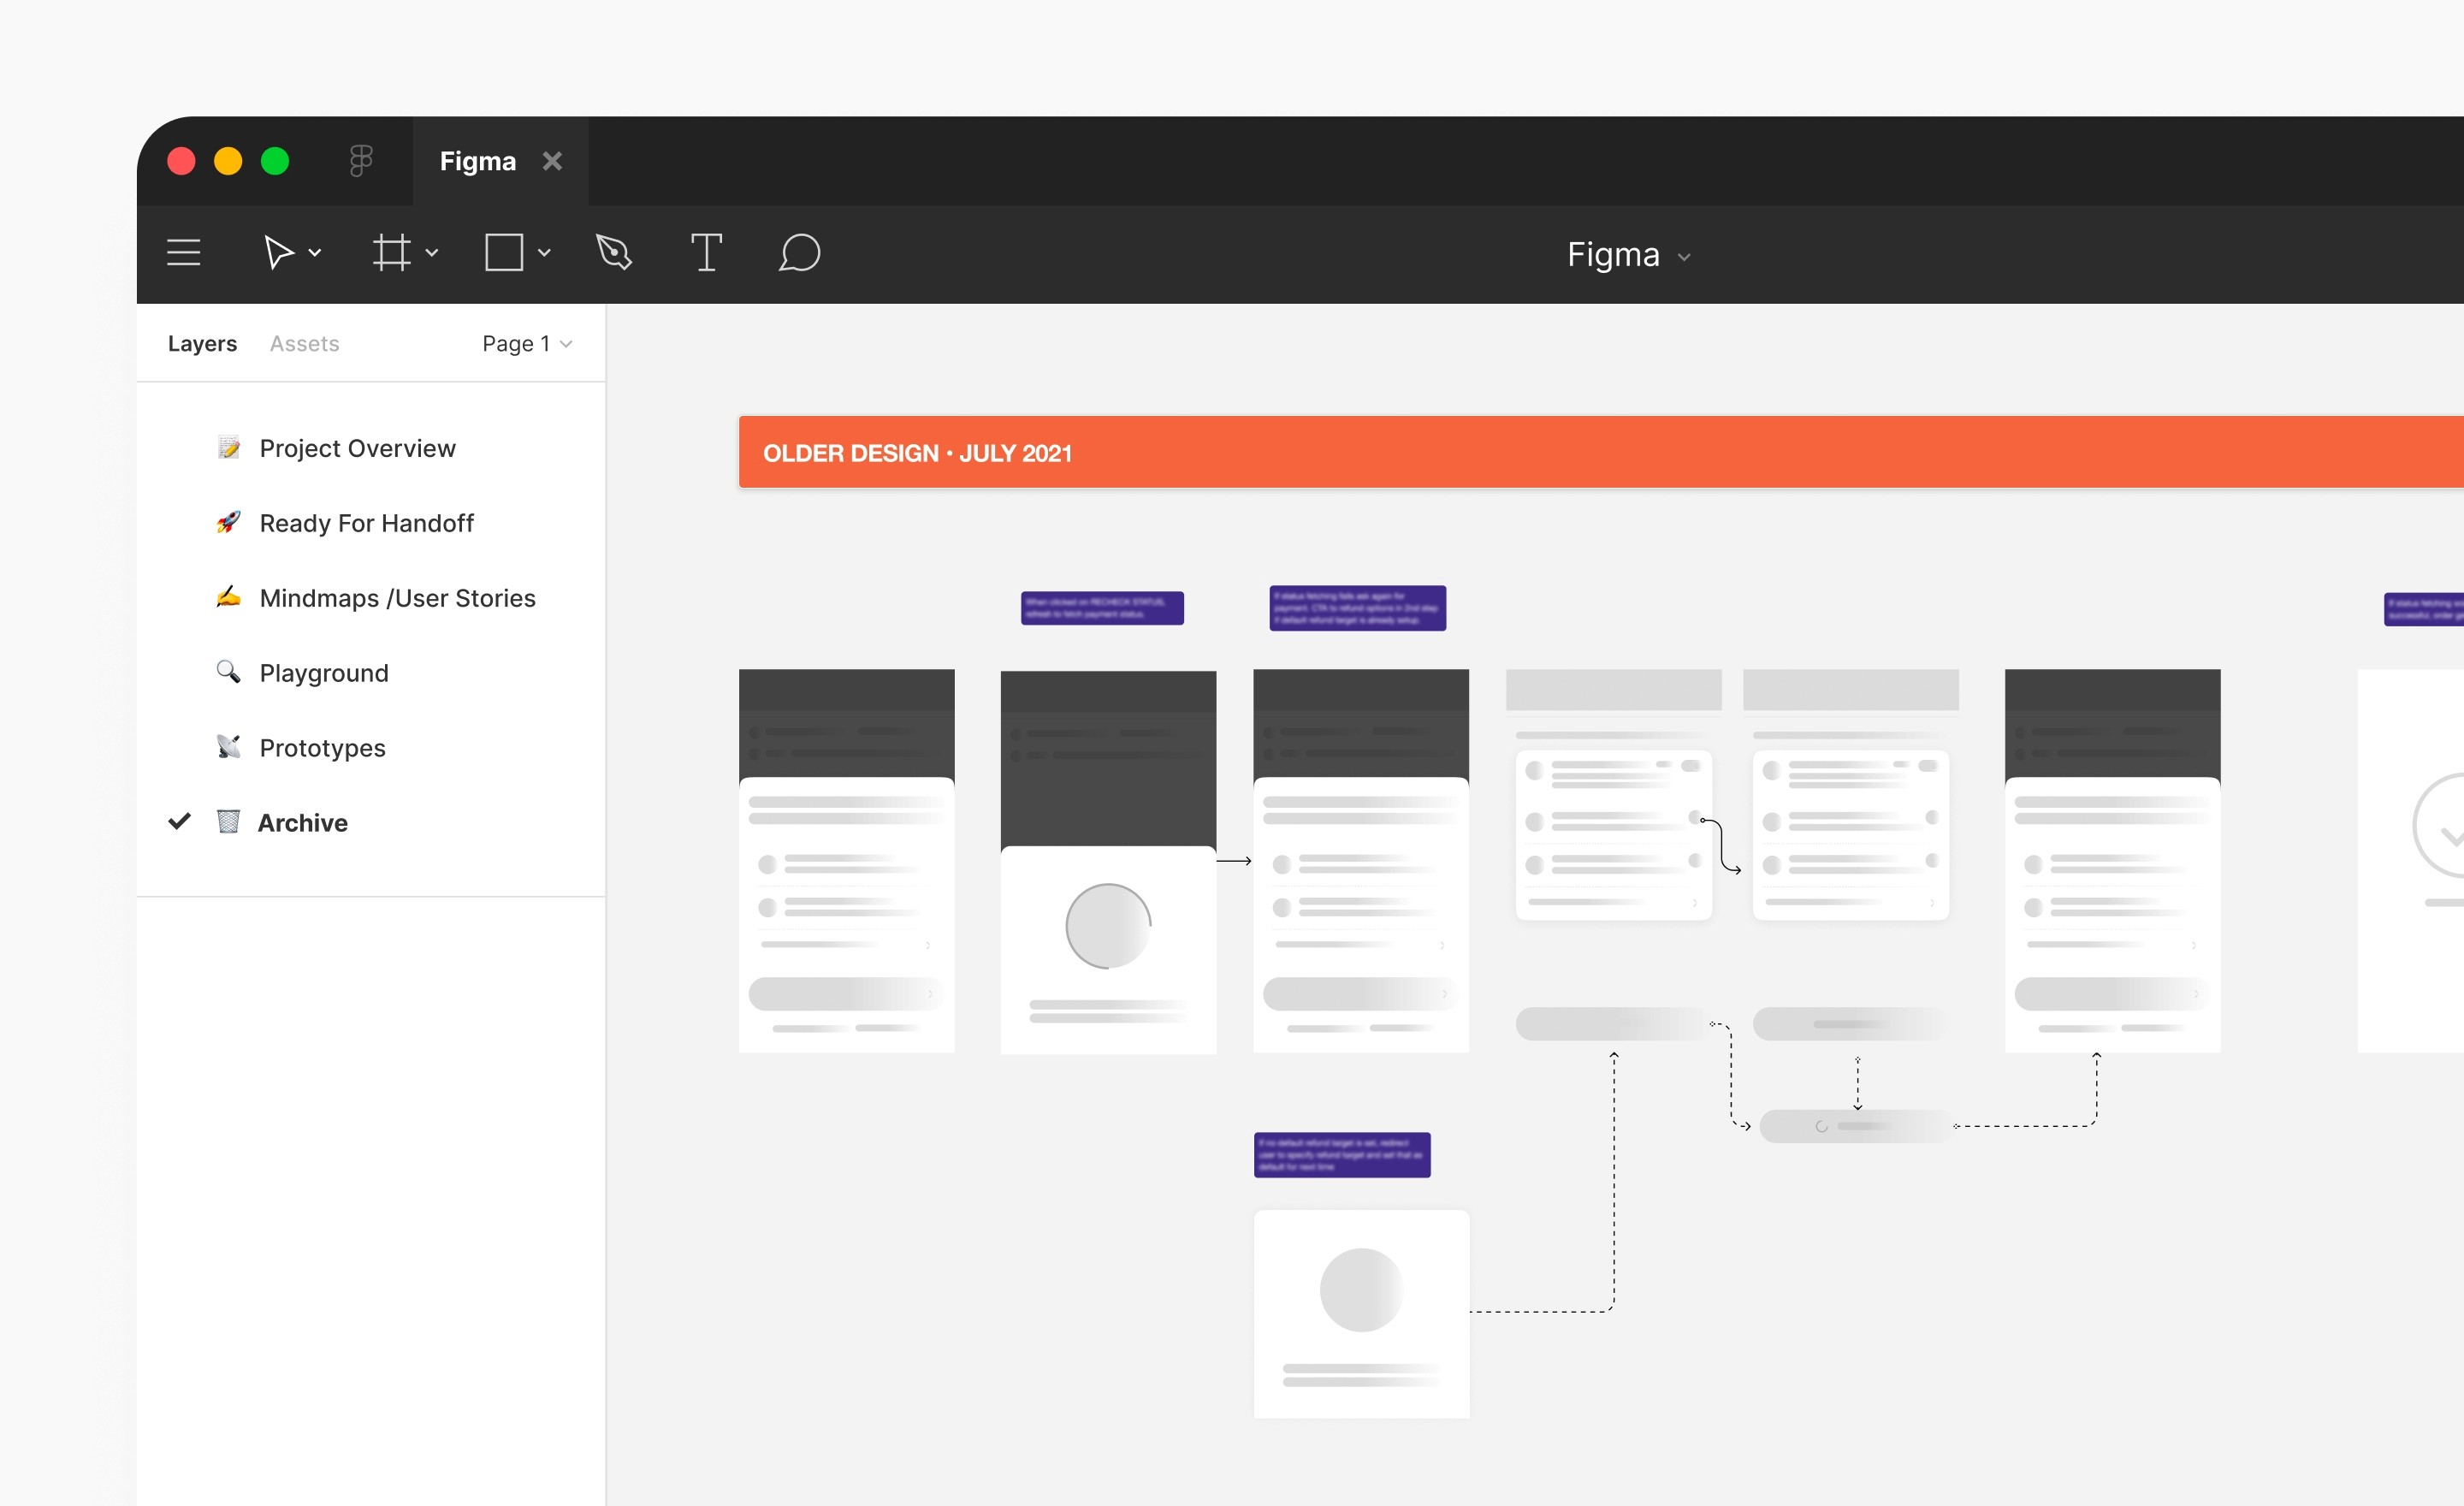Open the hamburger main menu
The height and width of the screenshot is (1506, 2464).
click(183, 253)
